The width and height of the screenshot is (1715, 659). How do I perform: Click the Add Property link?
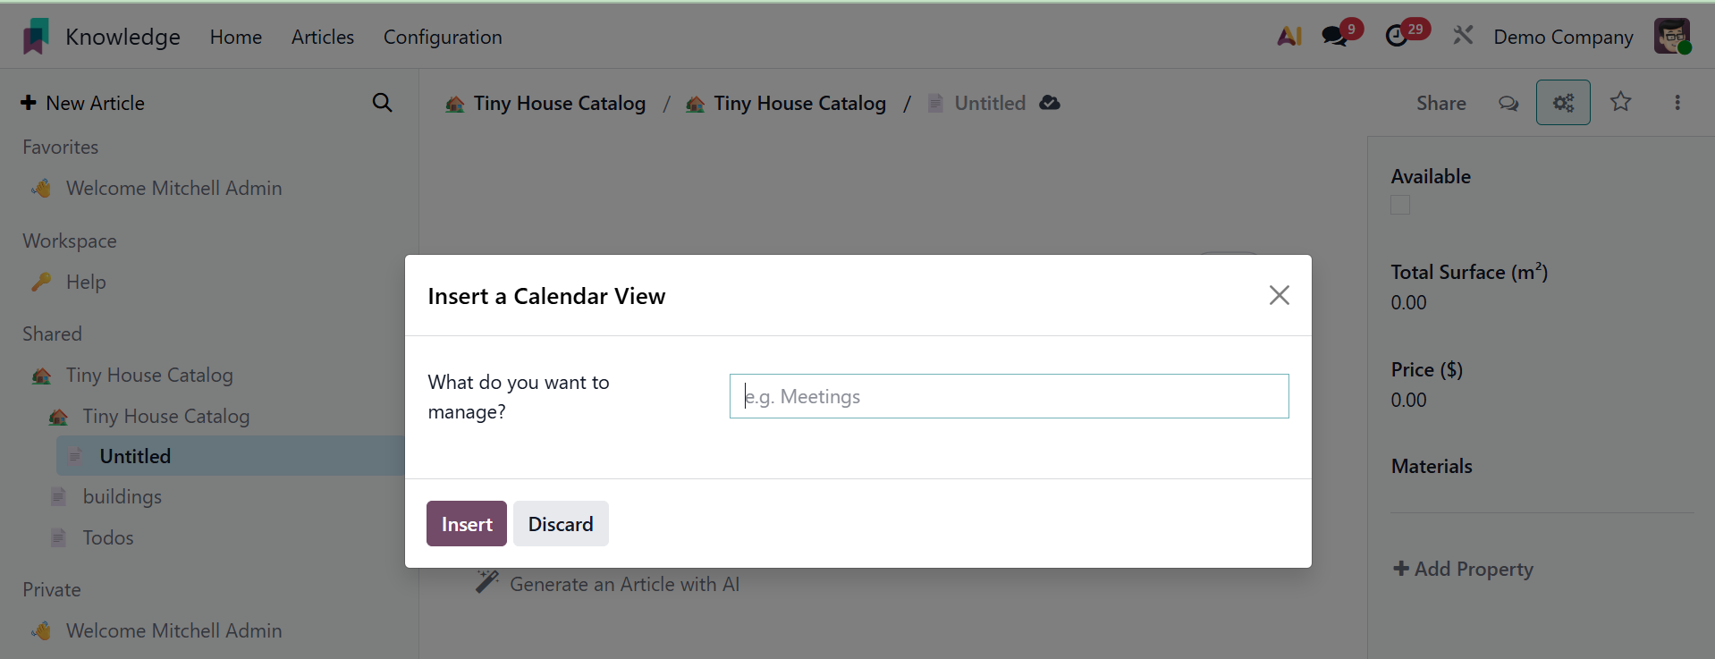1464,569
